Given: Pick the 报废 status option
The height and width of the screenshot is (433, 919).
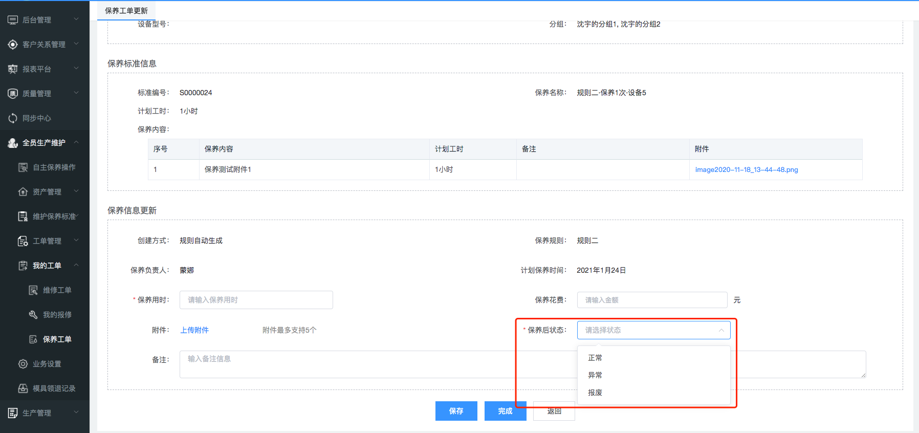Looking at the screenshot, I should click(595, 393).
